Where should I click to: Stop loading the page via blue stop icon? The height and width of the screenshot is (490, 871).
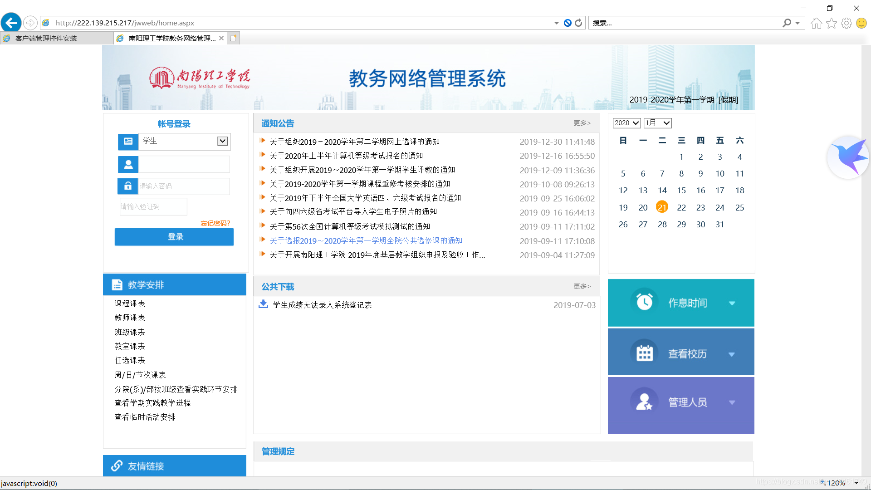coord(568,23)
